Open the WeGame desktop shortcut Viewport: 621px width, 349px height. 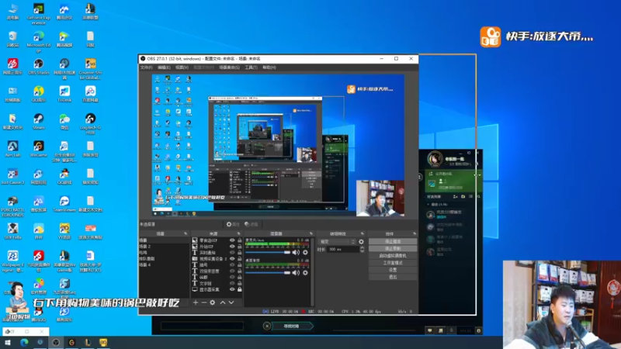(x=38, y=149)
